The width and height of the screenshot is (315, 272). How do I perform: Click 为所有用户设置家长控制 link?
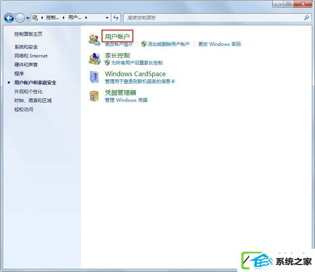[x=137, y=63]
